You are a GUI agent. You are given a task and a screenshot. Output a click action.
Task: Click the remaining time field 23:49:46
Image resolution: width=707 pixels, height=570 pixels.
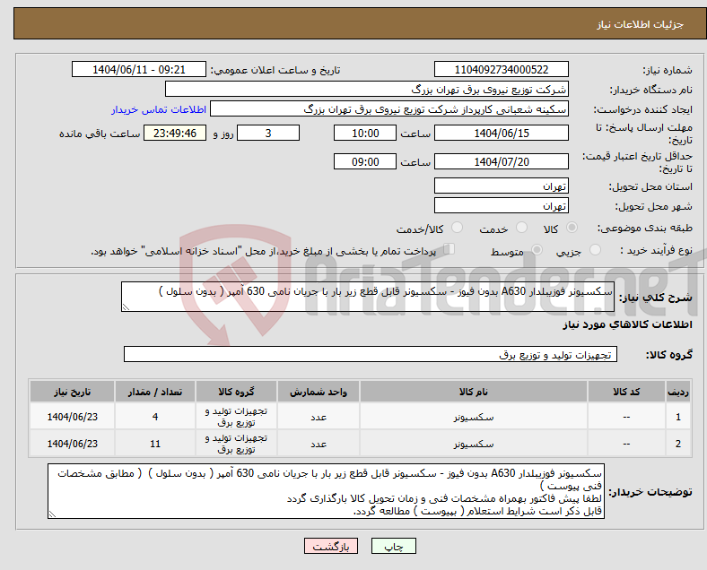pyautogui.click(x=175, y=133)
